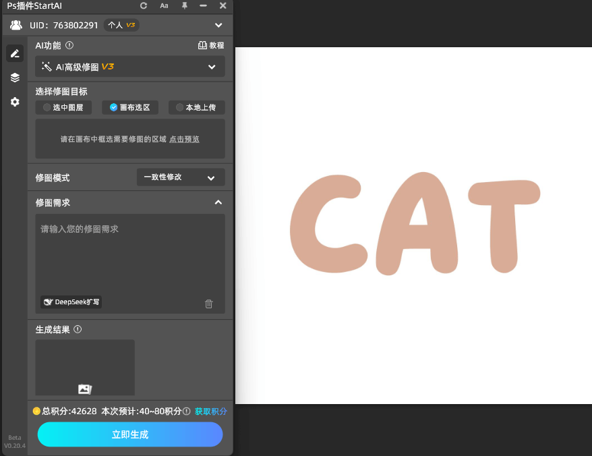The width and height of the screenshot is (592, 456).
Task: Pin the plugin window with pin icon
Action: 183,6
